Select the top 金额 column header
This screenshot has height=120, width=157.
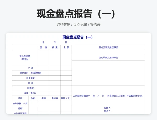66,47
